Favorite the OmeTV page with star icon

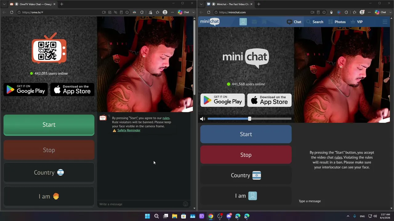(x=127, y=12)
